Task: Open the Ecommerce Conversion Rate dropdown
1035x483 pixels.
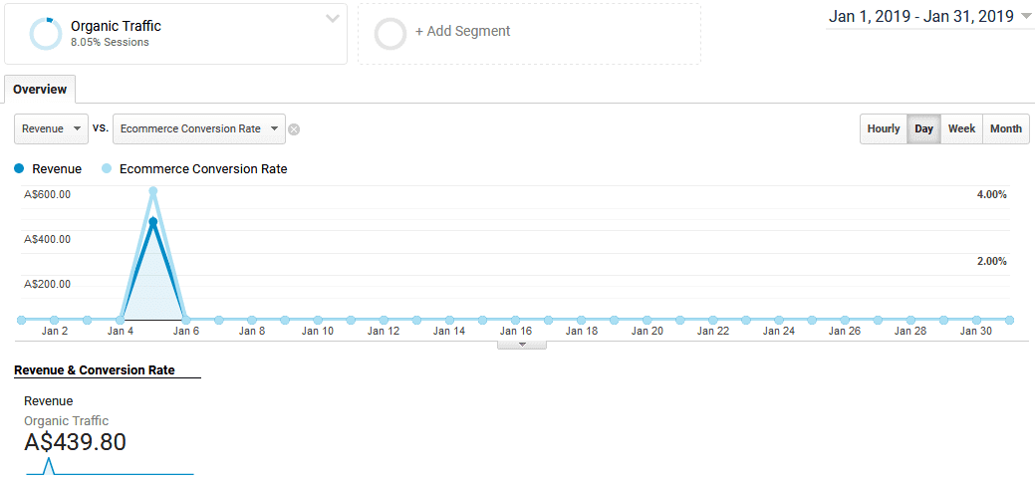Action: tap(199, 128)
